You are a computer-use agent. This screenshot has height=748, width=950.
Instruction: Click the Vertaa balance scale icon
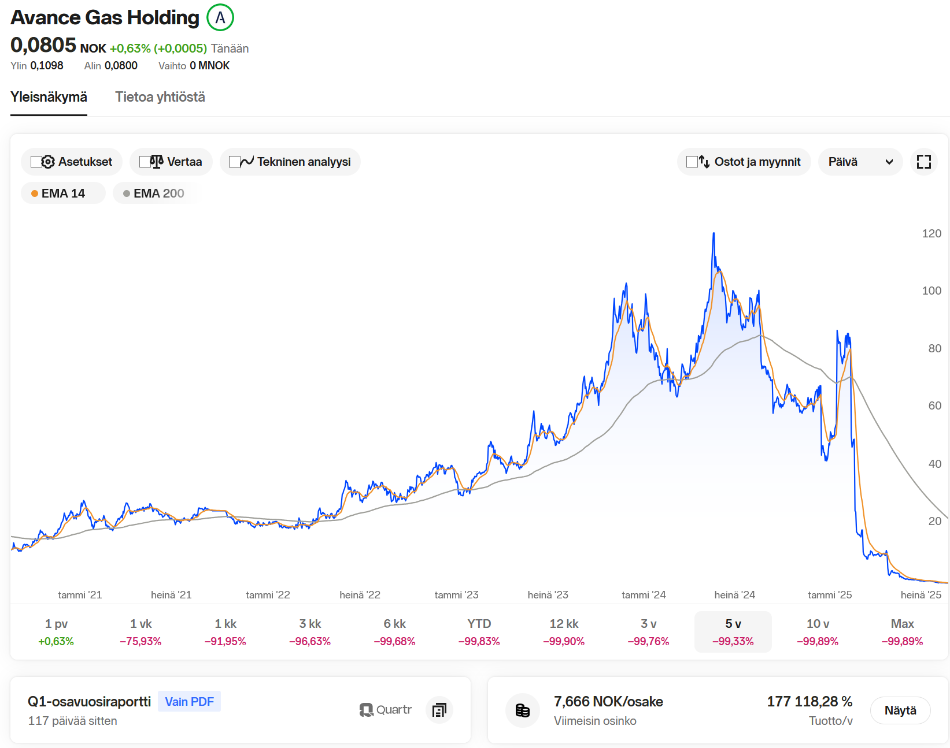tap(157, 162)
